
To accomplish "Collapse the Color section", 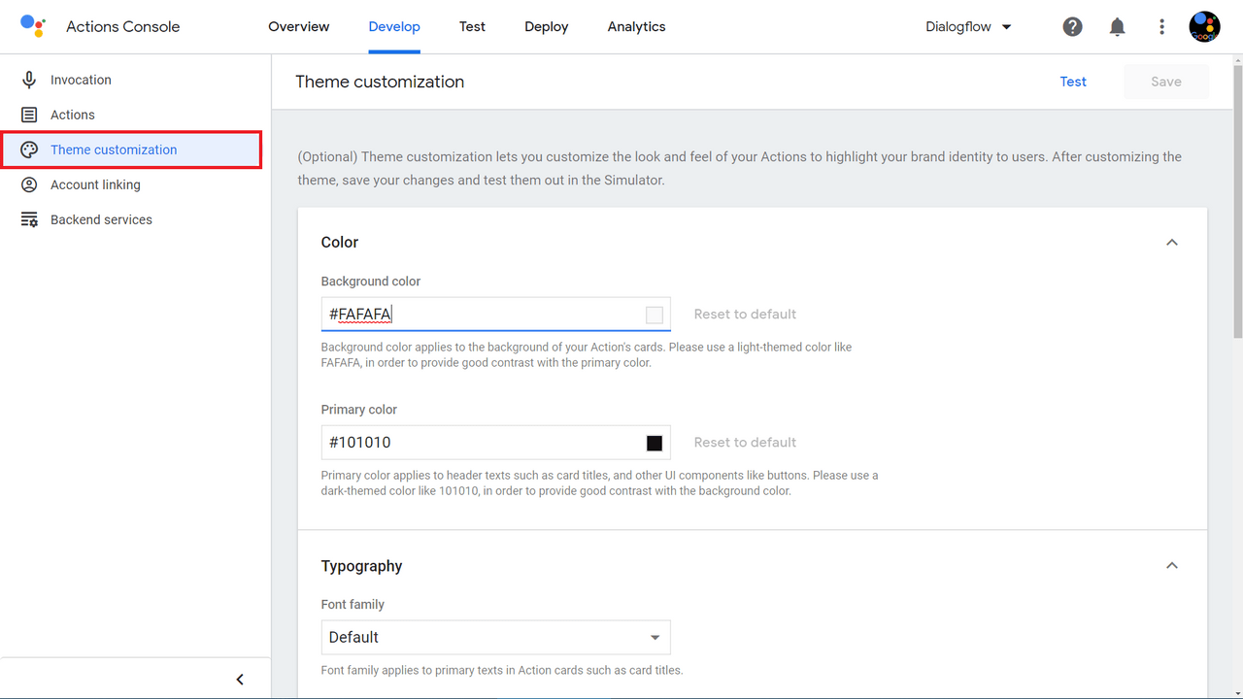I will pos(1172,242).
